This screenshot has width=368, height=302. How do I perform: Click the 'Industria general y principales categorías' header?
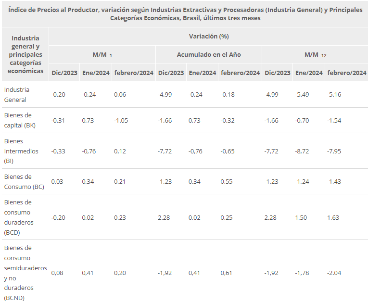[25, 54]
